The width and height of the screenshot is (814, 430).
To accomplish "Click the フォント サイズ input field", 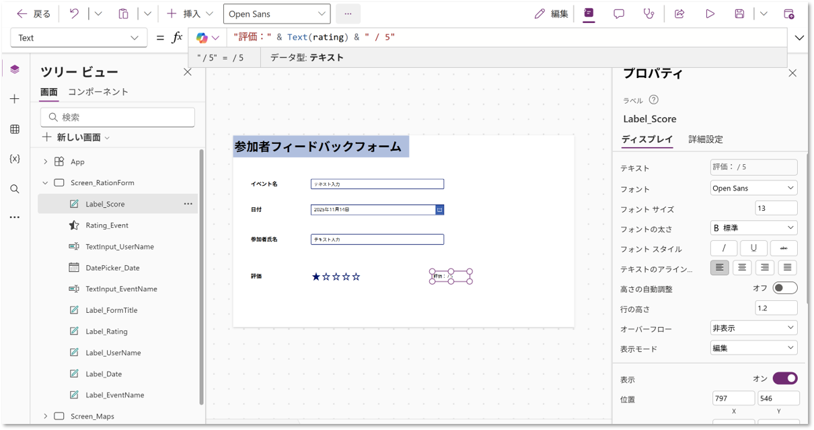I will (x=776, y=208).
